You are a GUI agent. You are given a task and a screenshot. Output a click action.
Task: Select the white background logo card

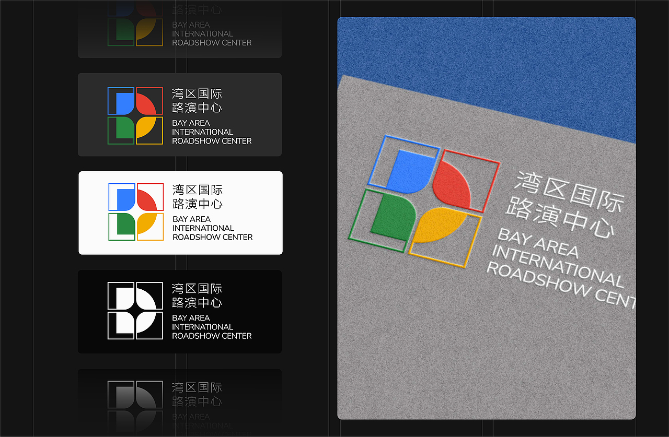[x=180, y=213]
